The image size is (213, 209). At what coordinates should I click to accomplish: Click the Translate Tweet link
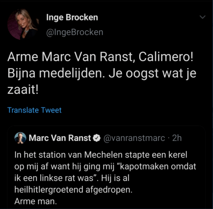(35, 110)
